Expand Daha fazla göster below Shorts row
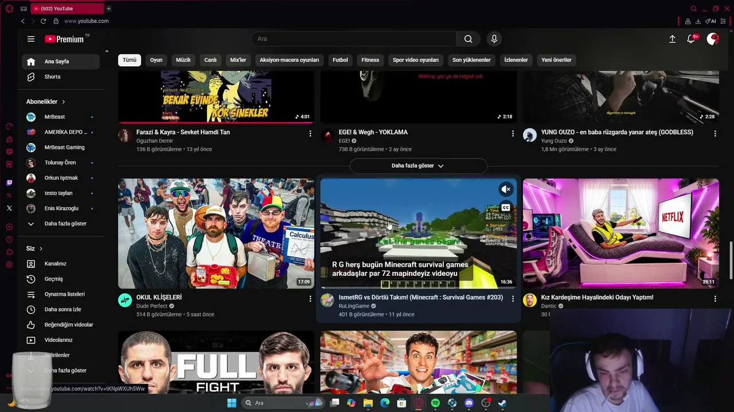The height and width of the screenshot is (412, 734). point(418,166)
